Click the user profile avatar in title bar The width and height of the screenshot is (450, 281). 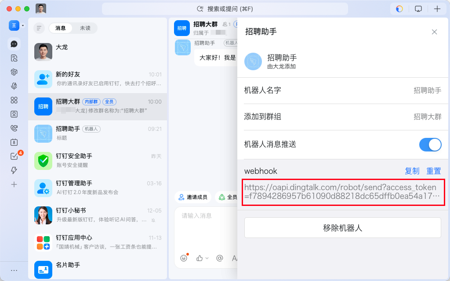point(41,9)
